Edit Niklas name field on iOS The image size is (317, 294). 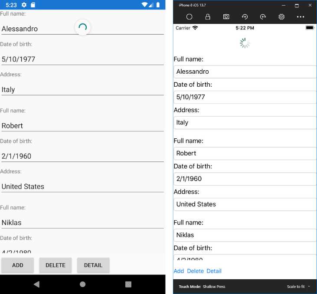pyautogui.click(x=245, y=235)
